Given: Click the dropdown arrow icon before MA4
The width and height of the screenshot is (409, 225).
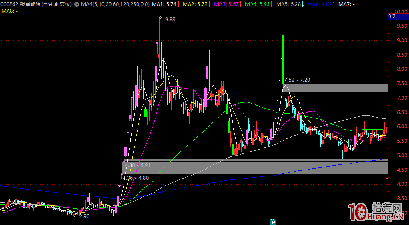Looking at the screenshot, I should (x=76, y=4).
